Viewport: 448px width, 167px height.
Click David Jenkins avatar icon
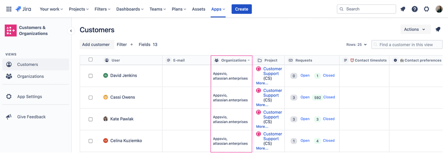pos(105,75)
